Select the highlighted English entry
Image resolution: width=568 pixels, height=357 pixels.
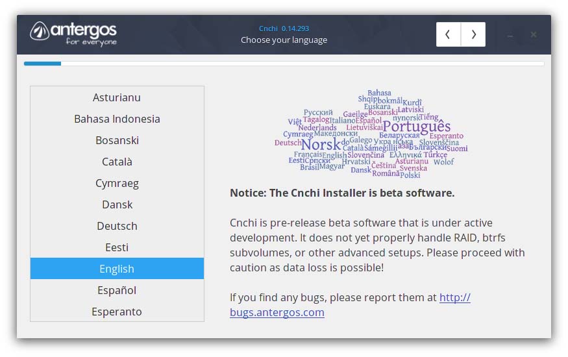tap(117, 268)
